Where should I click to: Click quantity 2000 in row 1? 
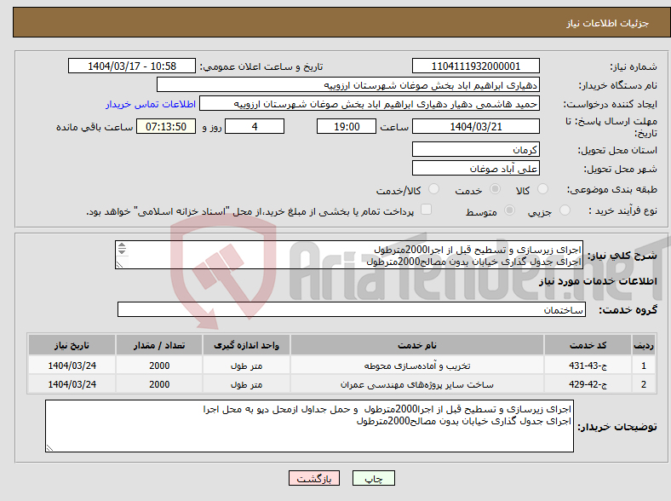click(159, 366)
